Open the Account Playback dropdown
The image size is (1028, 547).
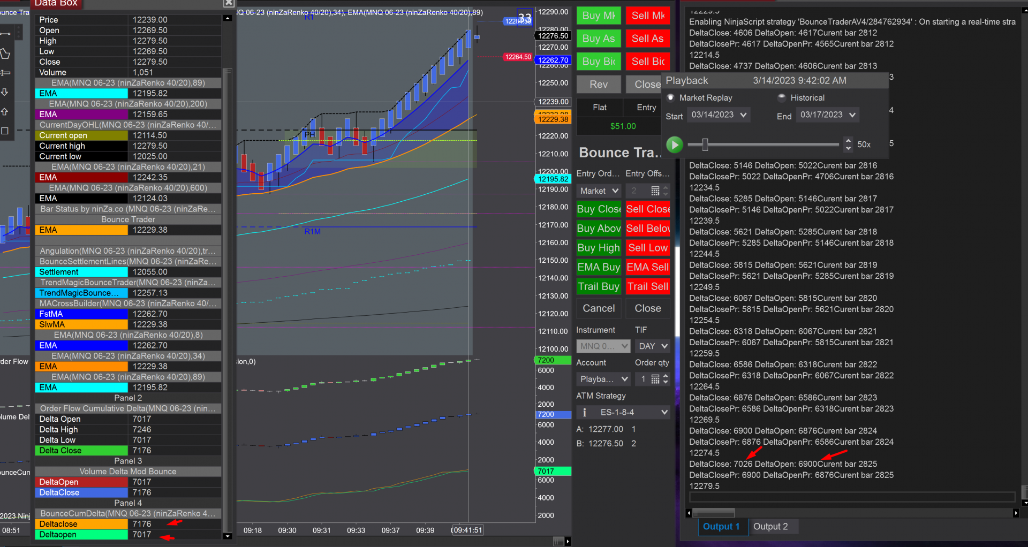click(603, 379)
